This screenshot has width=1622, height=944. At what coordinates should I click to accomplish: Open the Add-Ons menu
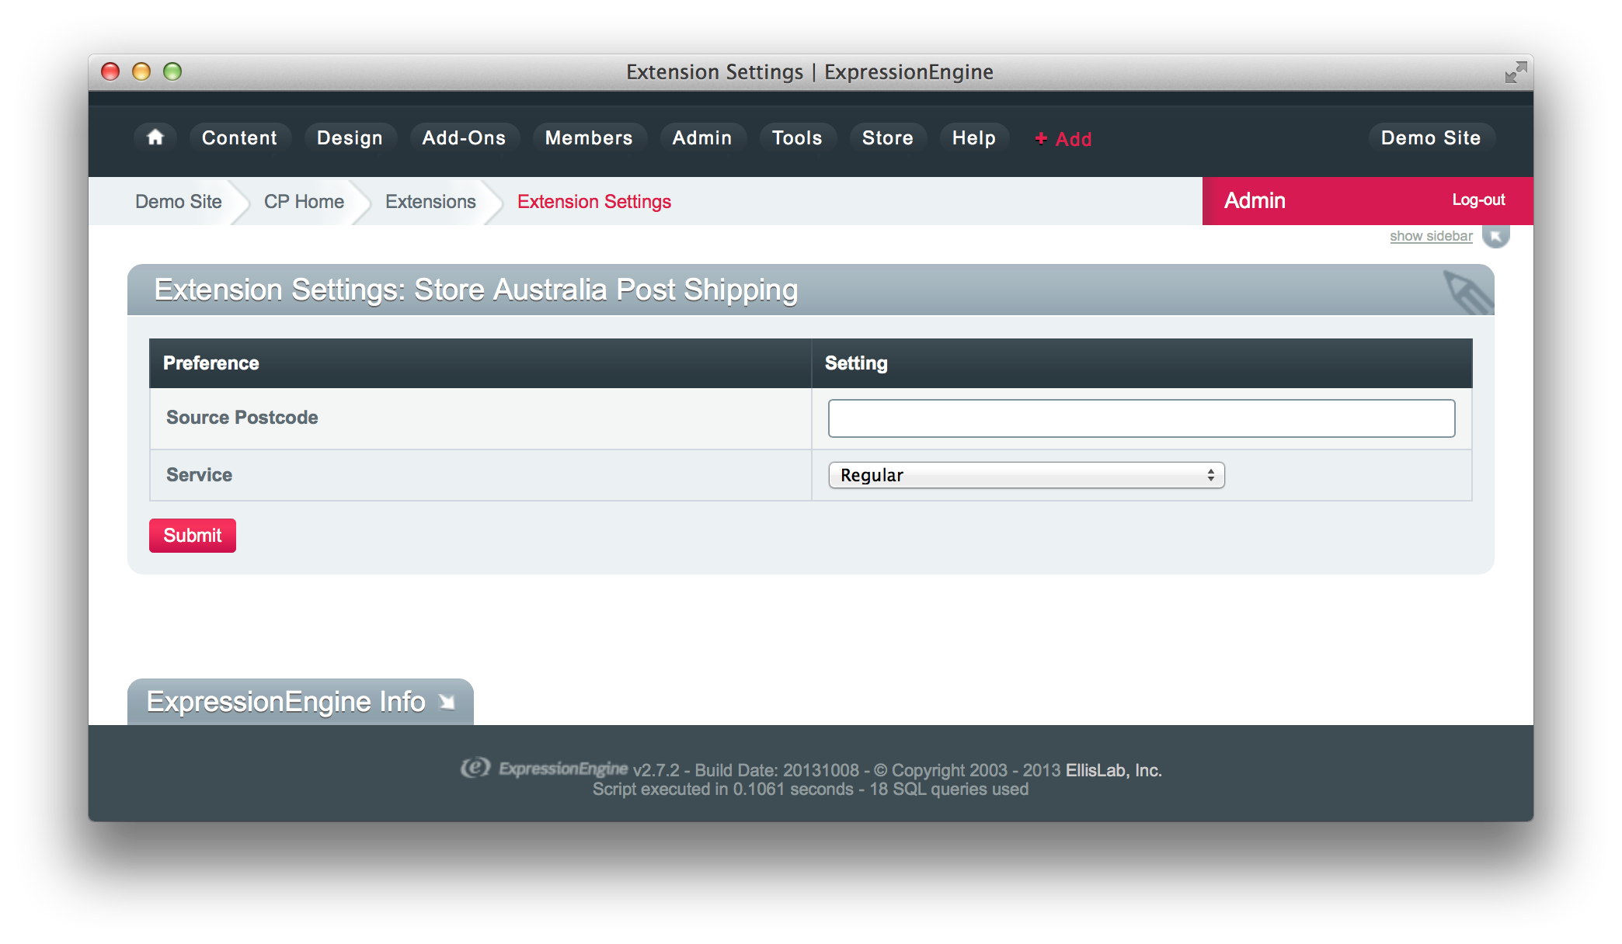coord(464,137)
